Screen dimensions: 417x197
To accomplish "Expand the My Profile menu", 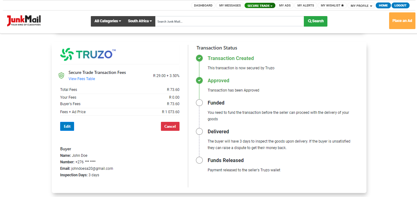I will [x=361, y=6].
